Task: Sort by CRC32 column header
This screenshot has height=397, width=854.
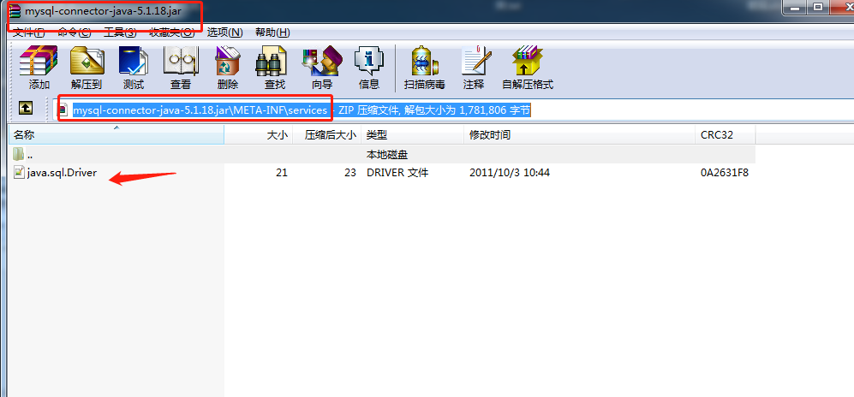Action: [725, 135]
